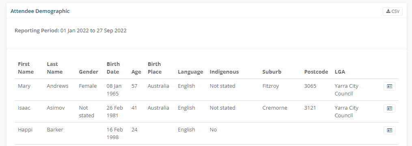Click the Gender column header
This screenshot has height=146, width=412.
tap(88, 72)
